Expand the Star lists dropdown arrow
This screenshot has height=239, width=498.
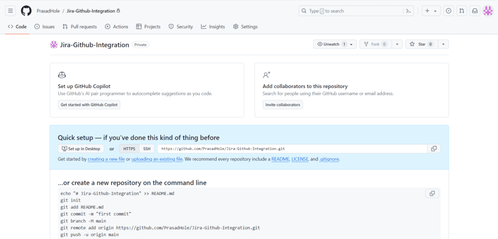click(x=444, y=44)
